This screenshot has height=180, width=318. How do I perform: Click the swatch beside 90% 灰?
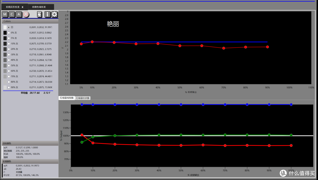coord(5,87)
